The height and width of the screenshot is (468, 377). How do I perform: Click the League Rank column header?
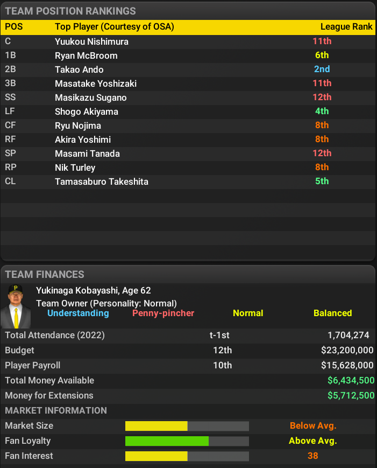[x=346, y=27]
